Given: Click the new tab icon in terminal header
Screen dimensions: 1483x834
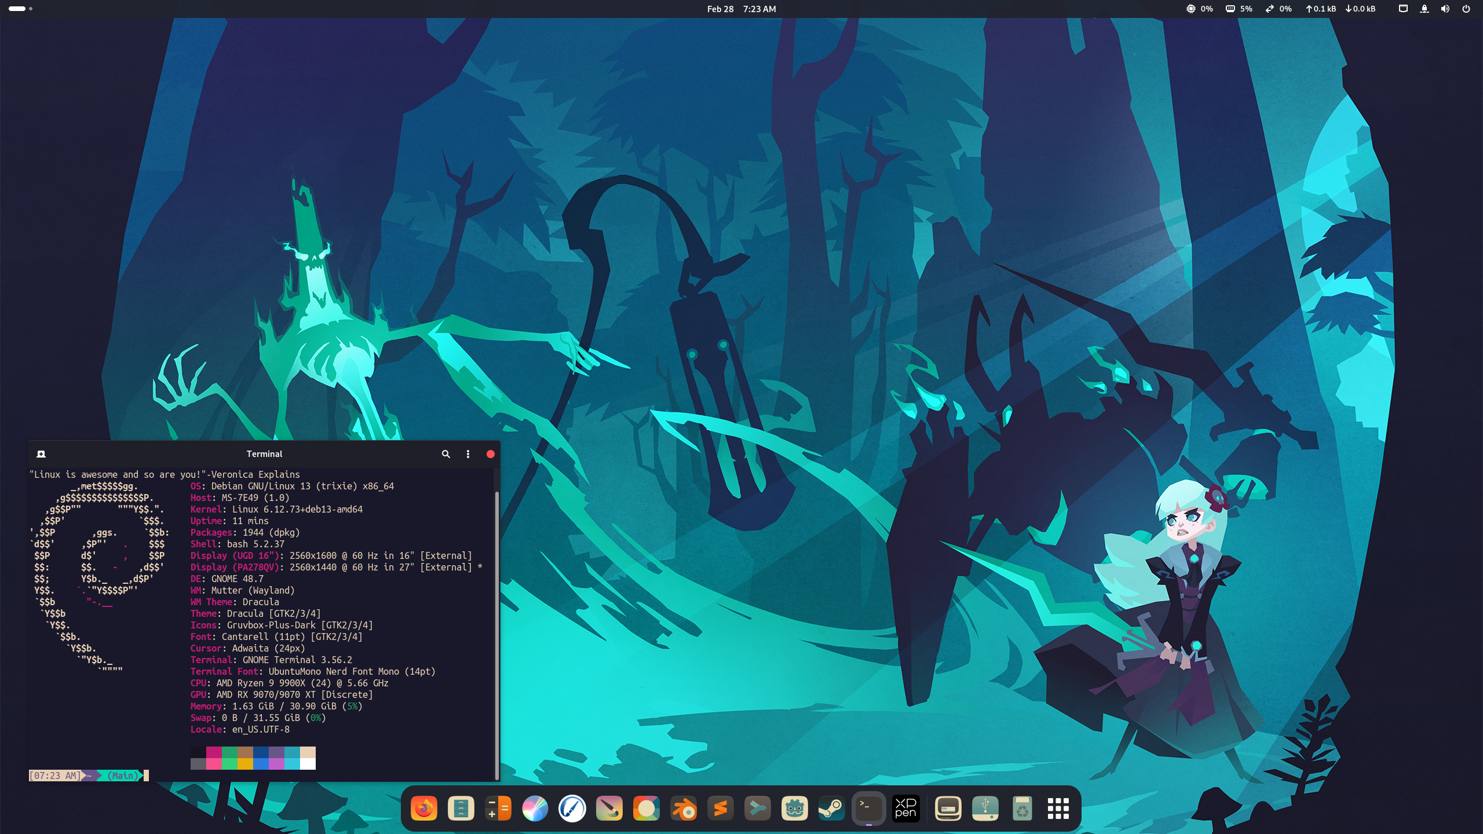Looking at the screenshot, I should pyautogui.click(x=41, y=454).
